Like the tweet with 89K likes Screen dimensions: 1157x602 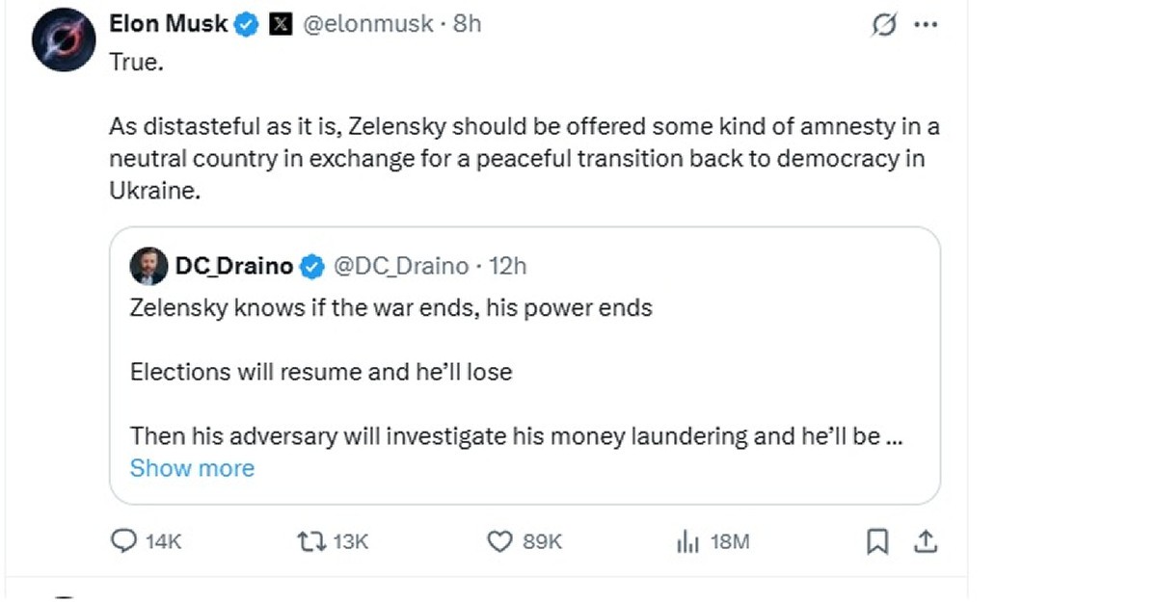point(499,542)
